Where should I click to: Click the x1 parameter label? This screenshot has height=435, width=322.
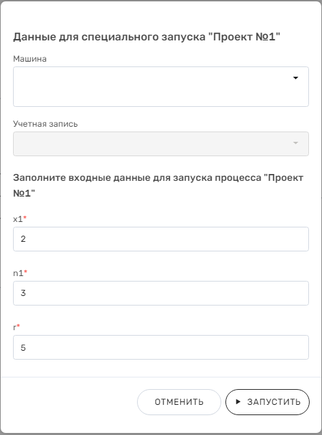coord(18,219)
